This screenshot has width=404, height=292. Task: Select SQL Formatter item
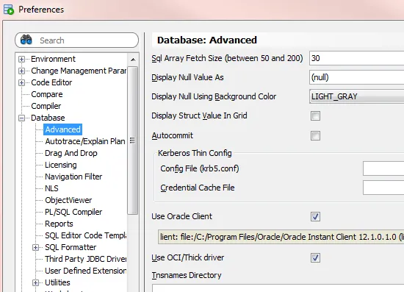click(x=71, y=247)
